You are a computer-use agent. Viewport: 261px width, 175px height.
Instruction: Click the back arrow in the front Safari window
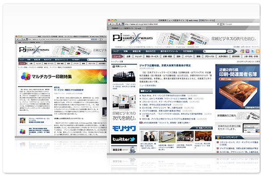pos(110,24)
